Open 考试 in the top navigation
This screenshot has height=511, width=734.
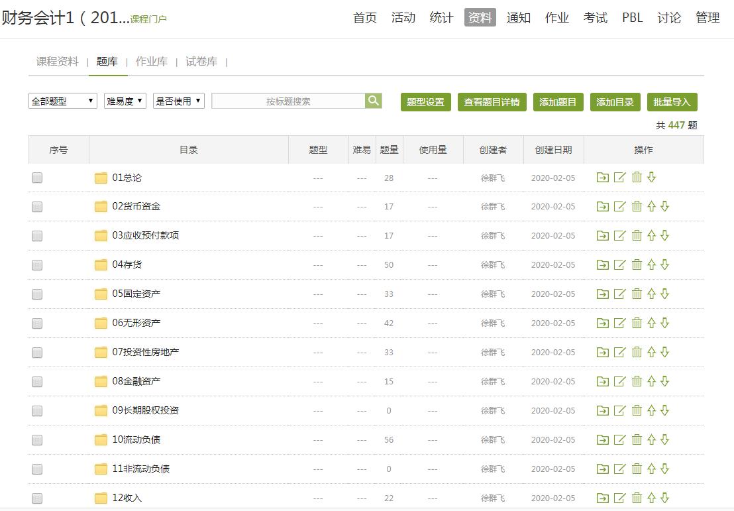(x=595, y=18)
